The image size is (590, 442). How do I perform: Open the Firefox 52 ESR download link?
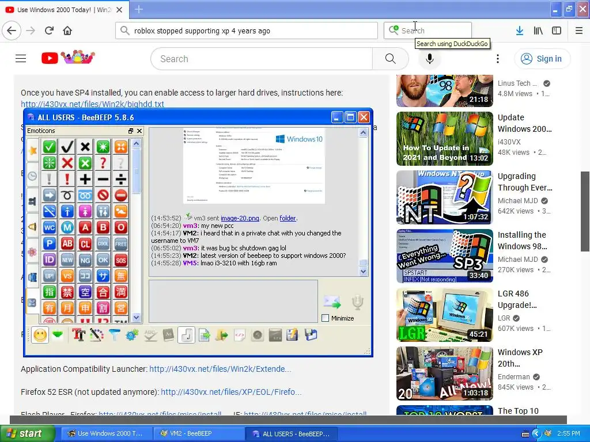pos(231,392)
